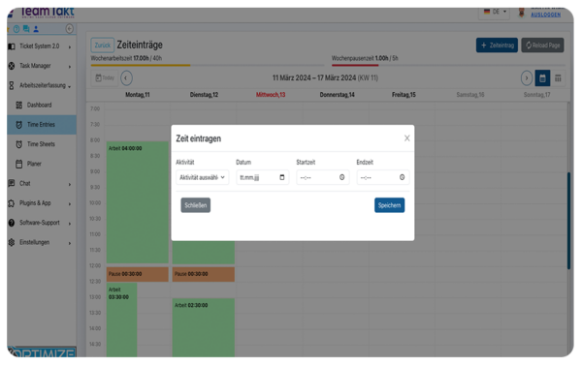Click the Zurück button
582x366 pixels.
tap(103, 46)
